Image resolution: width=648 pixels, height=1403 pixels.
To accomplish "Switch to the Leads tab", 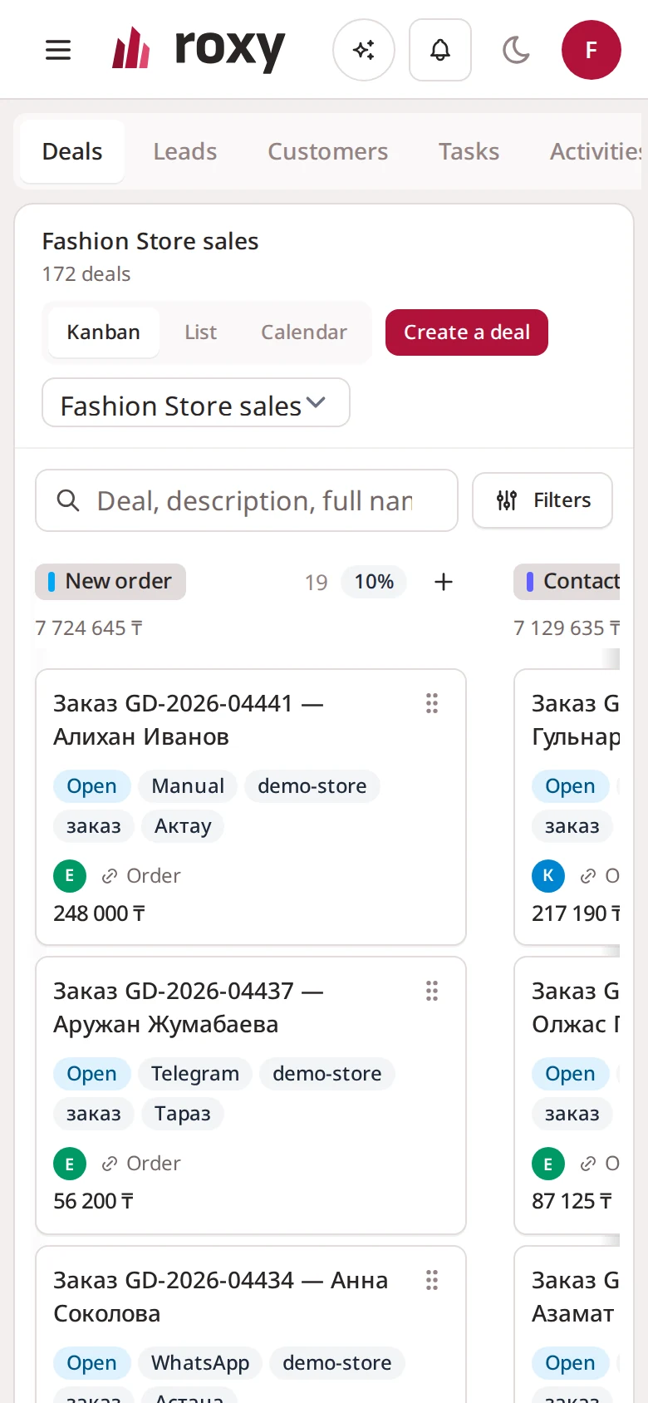I will pyautogui.click(x=185, y=151).
